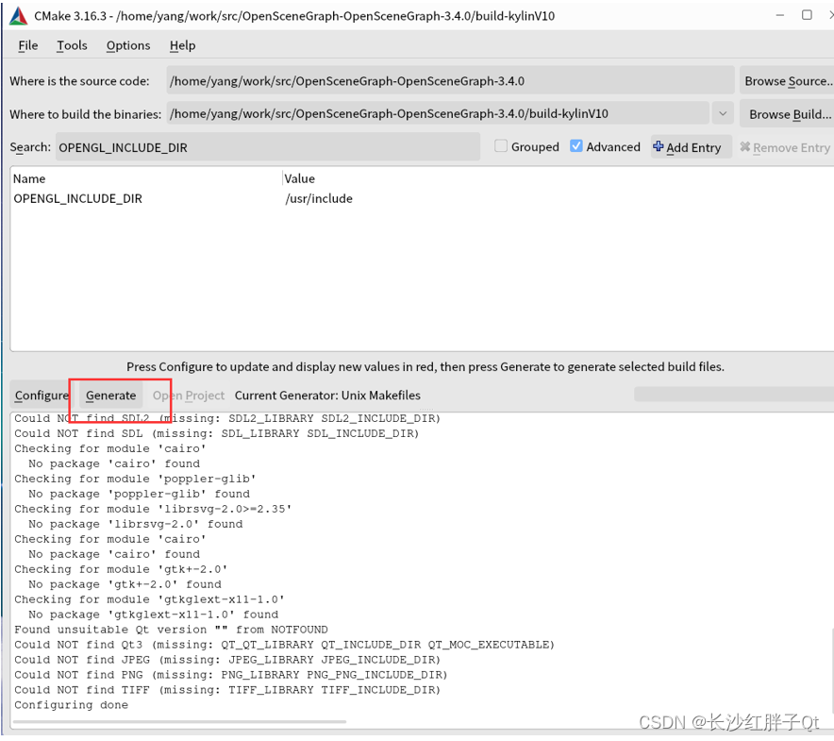Image resolution: width=834 pixels, height=741 pixels.
Task: Click the /usr/include value cell
Action: (319, 198)
